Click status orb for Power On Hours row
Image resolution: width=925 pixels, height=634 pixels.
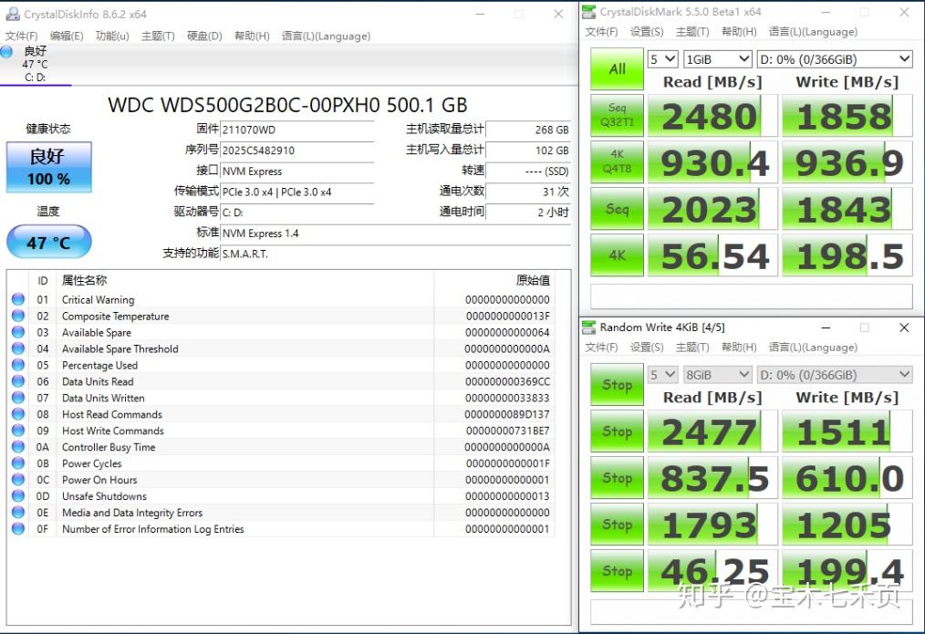[x=18, y=480]
